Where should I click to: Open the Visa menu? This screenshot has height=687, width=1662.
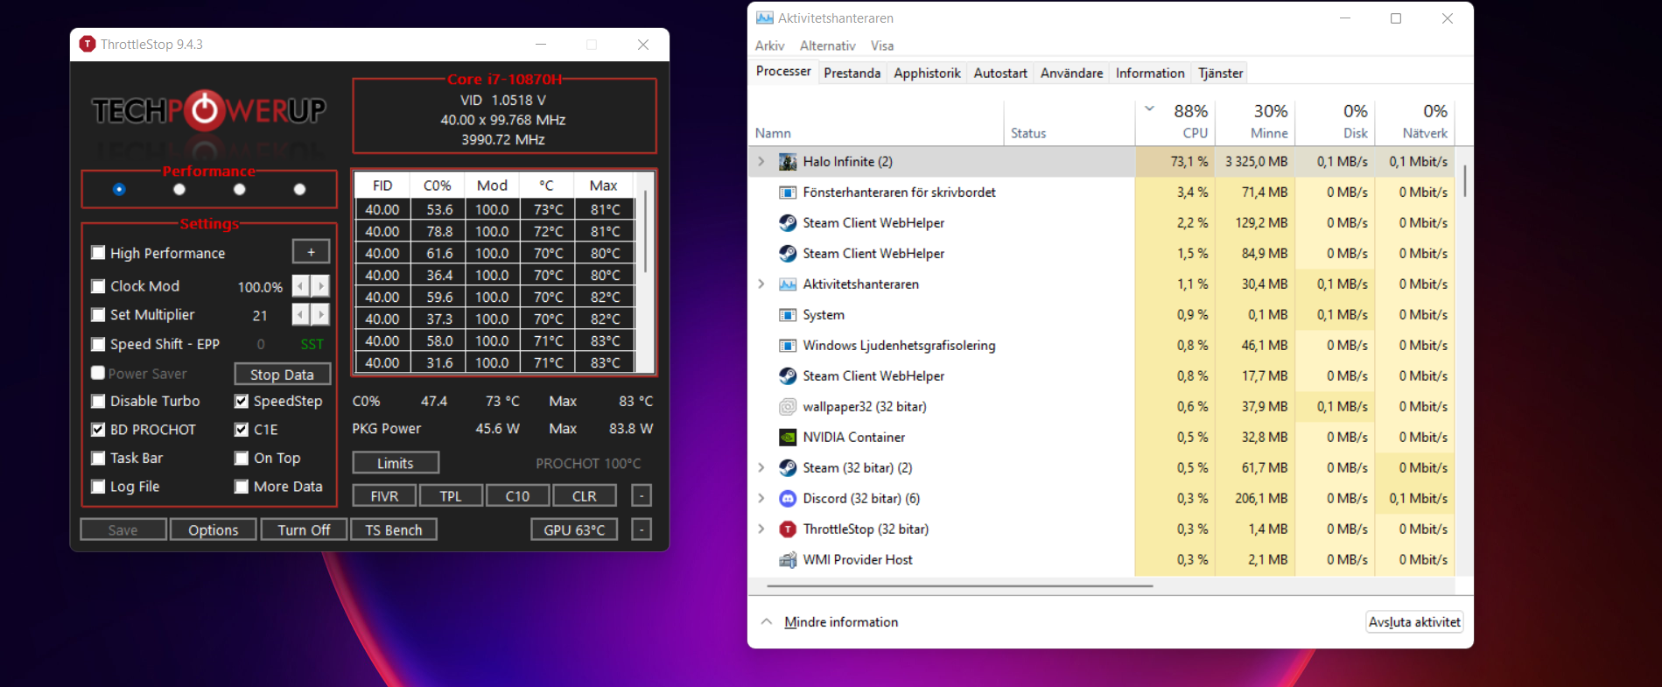coord(882,46)
